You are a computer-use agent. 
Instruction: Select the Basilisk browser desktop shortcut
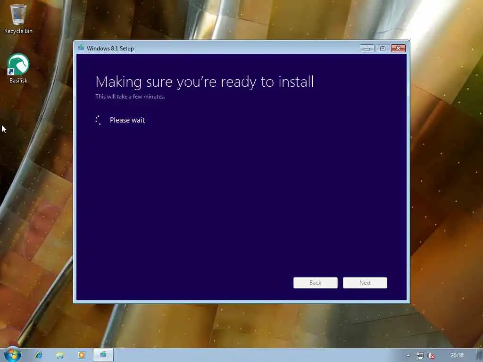point(18,68)
